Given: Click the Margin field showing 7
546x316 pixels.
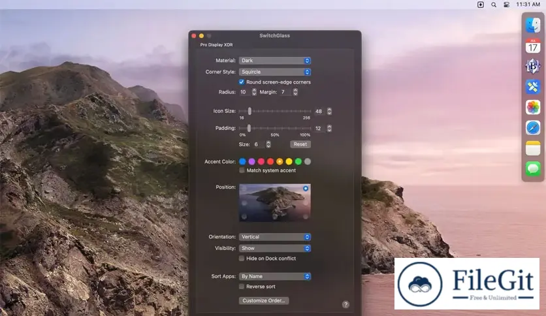Looking at the screenshot, I should point(285,92).
